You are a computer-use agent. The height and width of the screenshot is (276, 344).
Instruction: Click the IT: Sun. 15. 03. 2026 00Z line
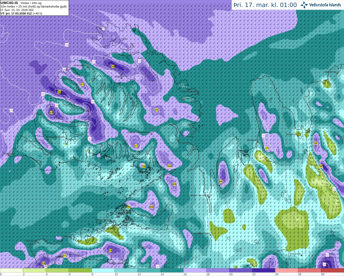(x=17, y=10)
